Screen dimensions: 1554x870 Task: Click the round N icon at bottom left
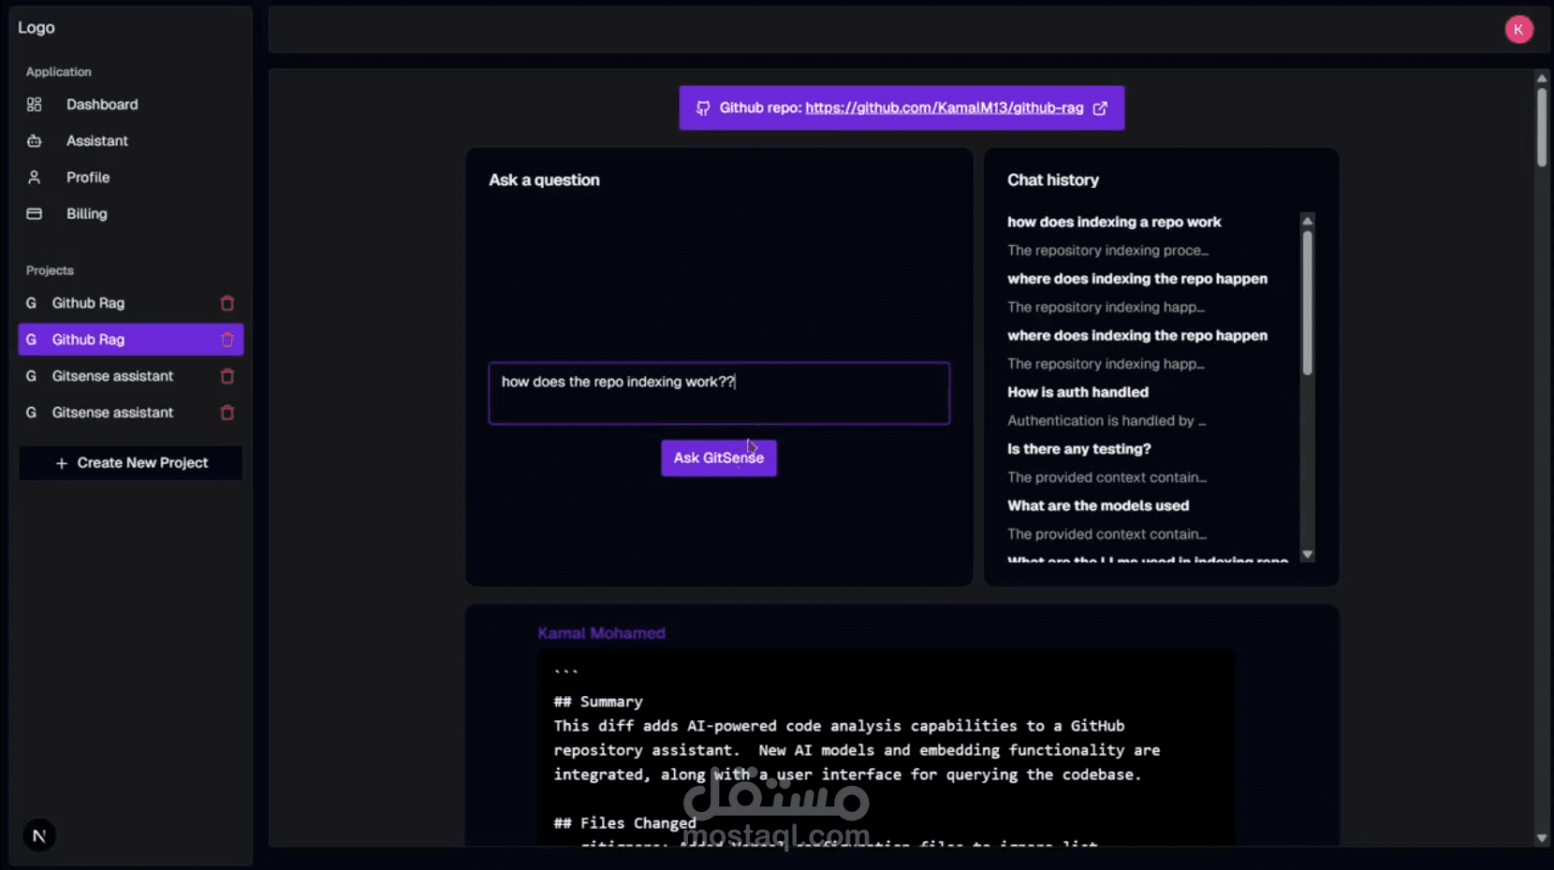(x=39, y=835)
